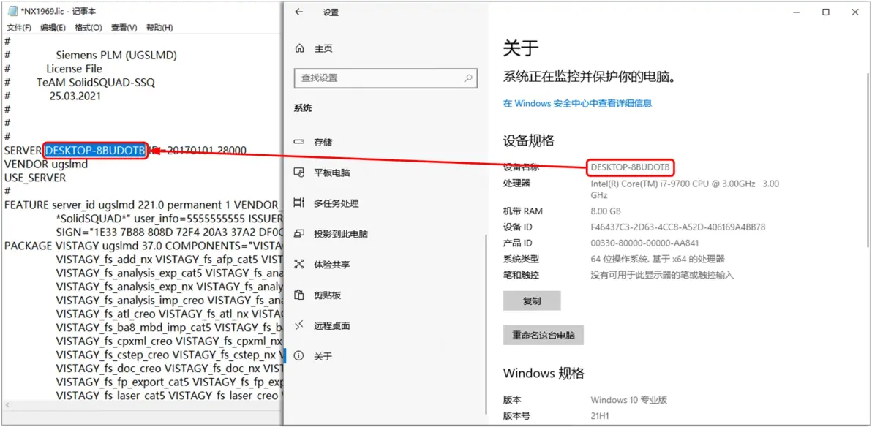The image size is (872, 427).
Task: Click the 重命名这台电脑 button
Action: (x=543, y=336)
